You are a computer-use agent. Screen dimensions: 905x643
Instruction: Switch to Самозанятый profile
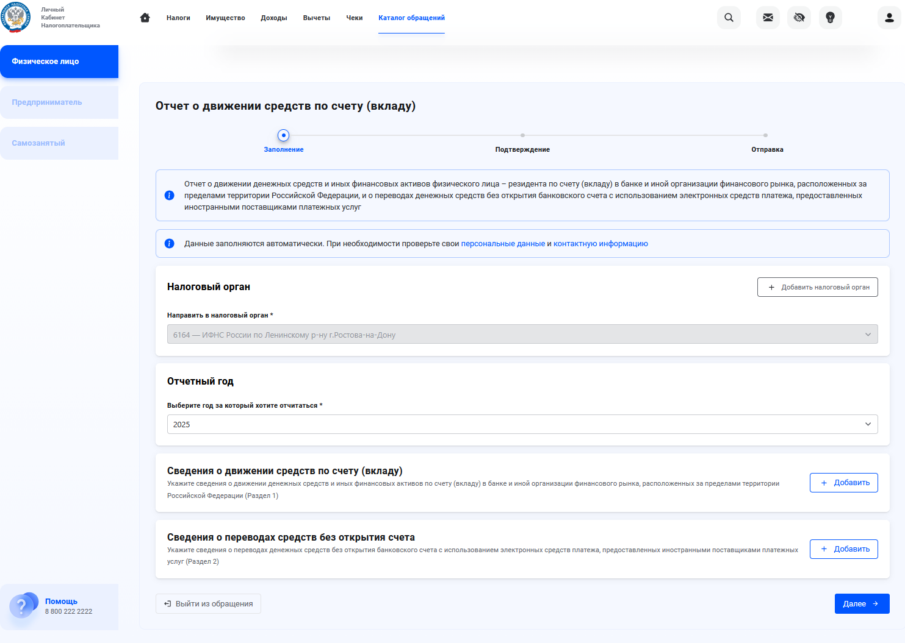pos(59,143)
